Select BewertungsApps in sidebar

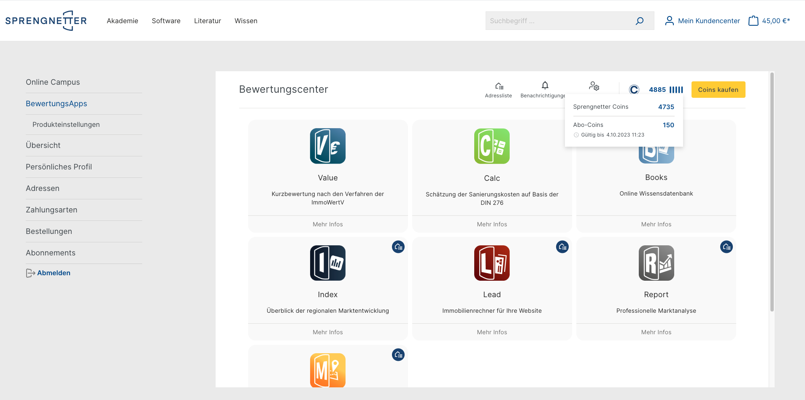pyautogui.click(x=57, y=104)
